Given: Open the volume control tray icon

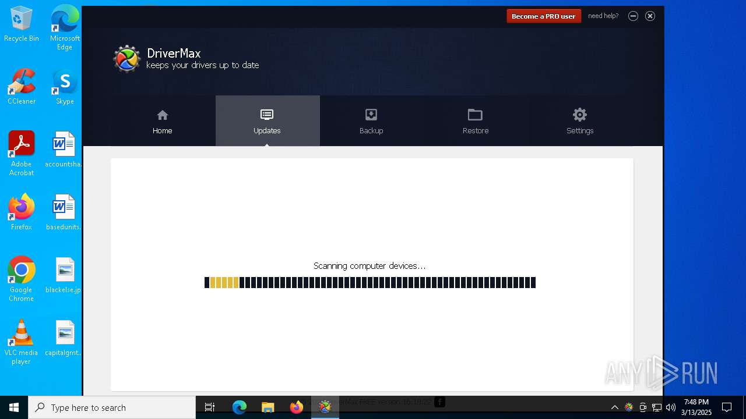Looking at the screenshot, I should [671, 407].
